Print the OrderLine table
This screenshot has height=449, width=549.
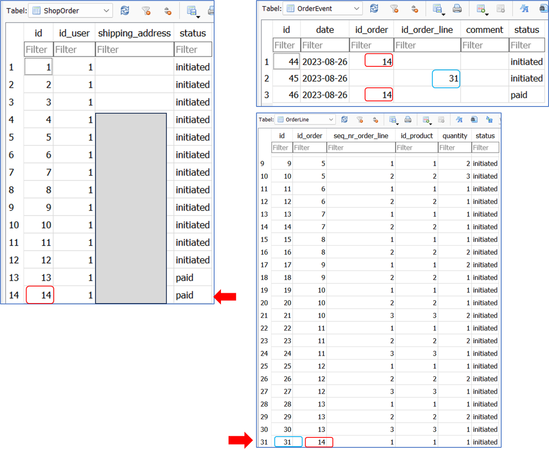coord(408,119)
